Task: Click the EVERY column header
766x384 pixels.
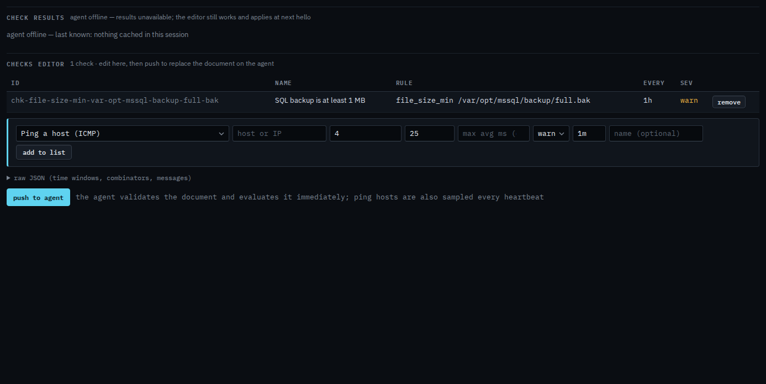Action: [654, 83]
